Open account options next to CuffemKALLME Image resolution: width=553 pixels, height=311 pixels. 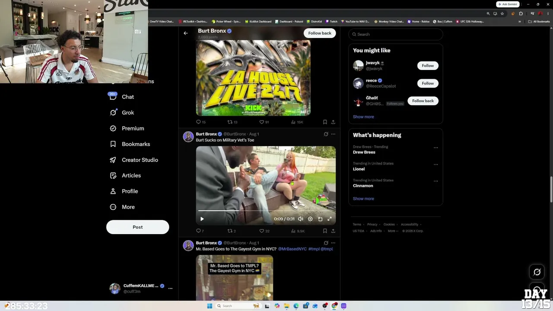[170, 288]
